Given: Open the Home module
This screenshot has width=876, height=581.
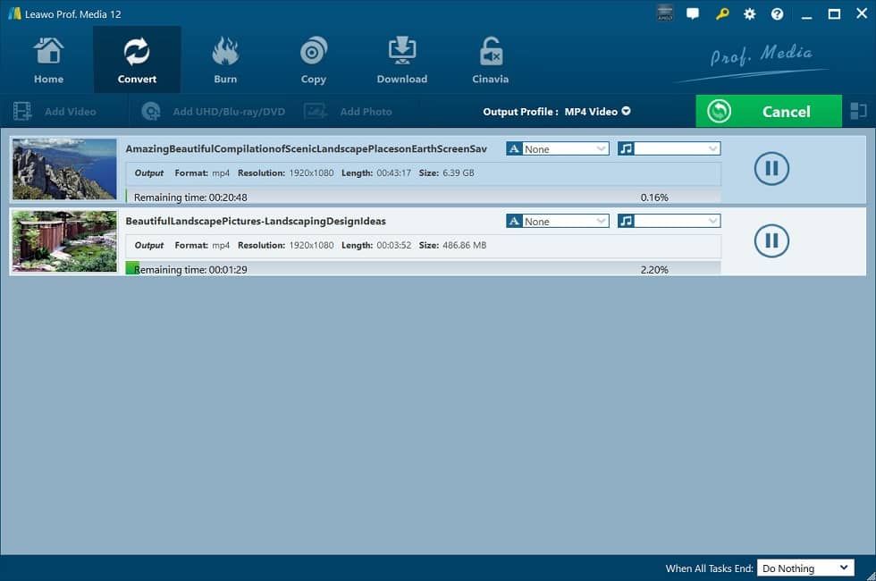Looking at the screenshot, I should (x=48, y=60).
